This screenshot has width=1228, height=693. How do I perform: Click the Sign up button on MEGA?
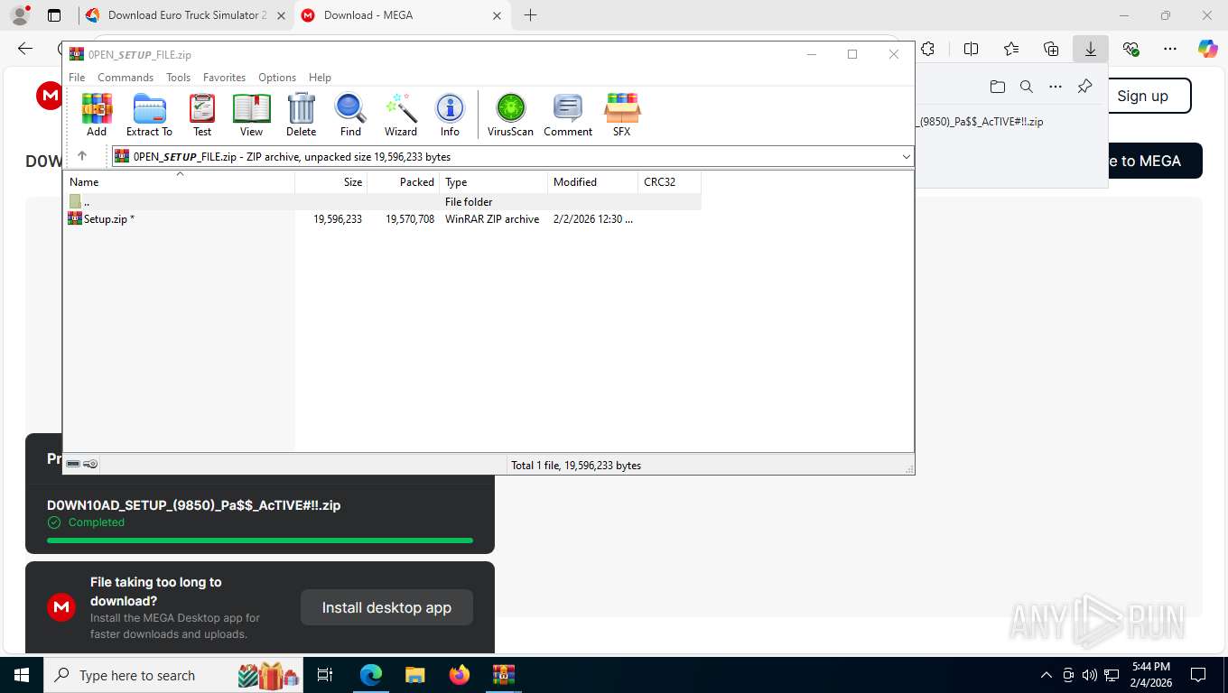click(1143, 96)
